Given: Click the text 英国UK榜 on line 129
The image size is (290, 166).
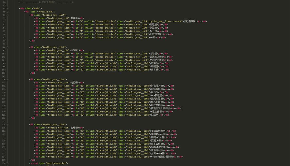Looking at the screenshot, I should 156,141.
